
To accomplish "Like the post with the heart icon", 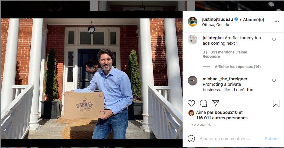I will click(x=191, y=103).
